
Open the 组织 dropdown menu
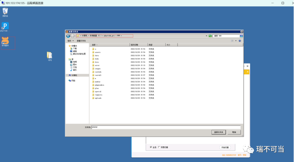(x=70, y=41)
